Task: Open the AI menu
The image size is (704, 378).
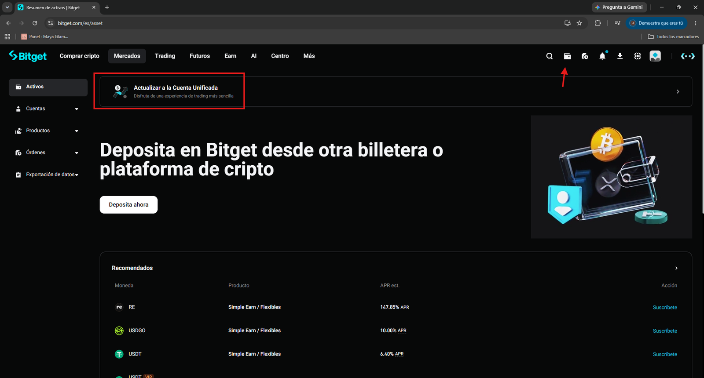Action: coord(254,56)
